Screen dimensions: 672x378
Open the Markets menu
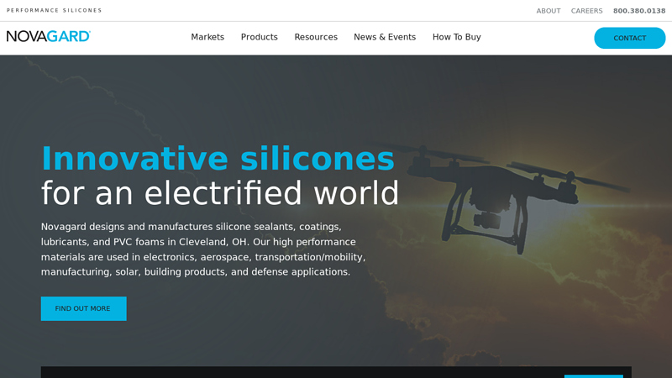(x=207, y=37)
